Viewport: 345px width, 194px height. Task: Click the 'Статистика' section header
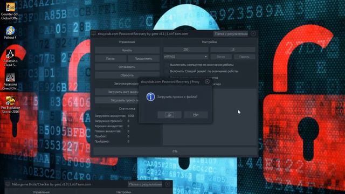click(x=127, y=109)
